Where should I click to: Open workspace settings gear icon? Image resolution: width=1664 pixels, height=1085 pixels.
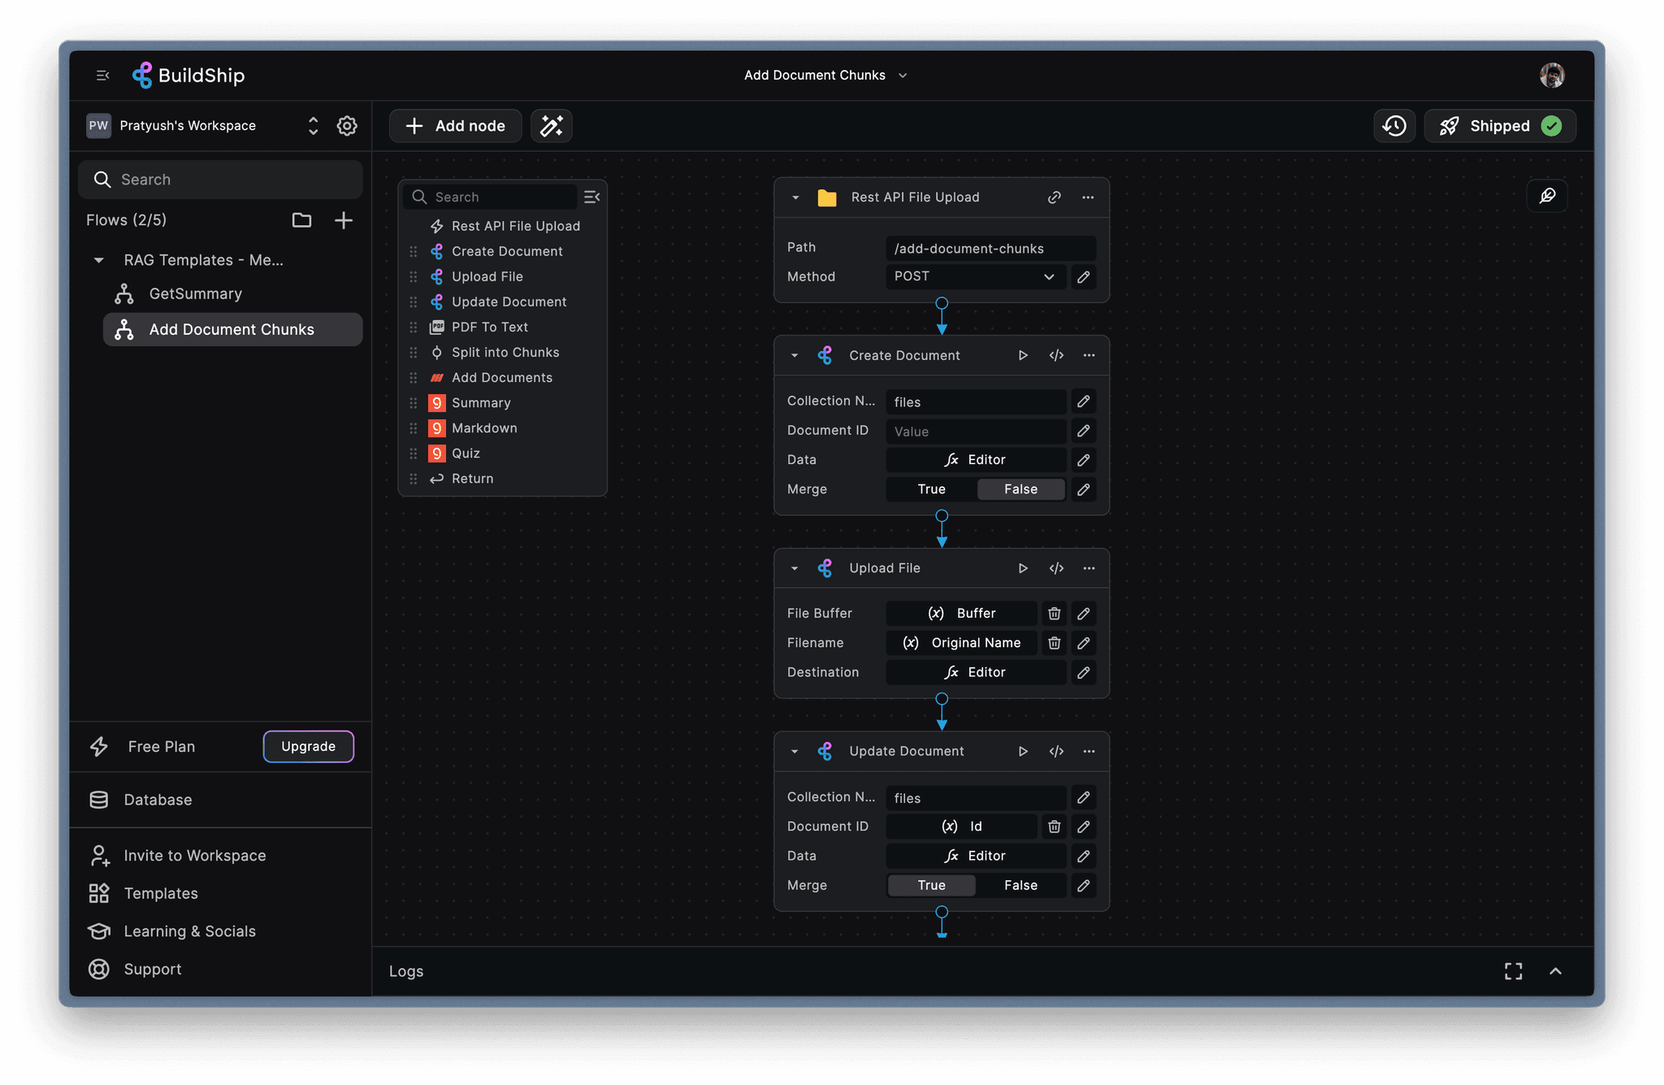(x=347, y=126)
